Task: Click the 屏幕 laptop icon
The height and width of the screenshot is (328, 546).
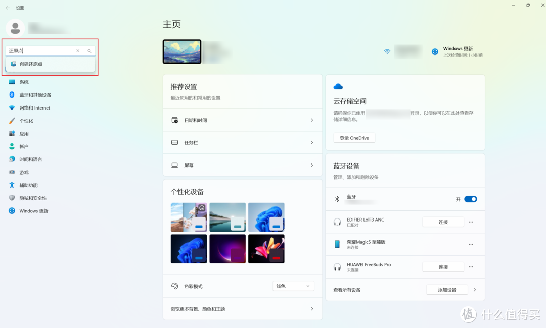Action: [175, 165]
